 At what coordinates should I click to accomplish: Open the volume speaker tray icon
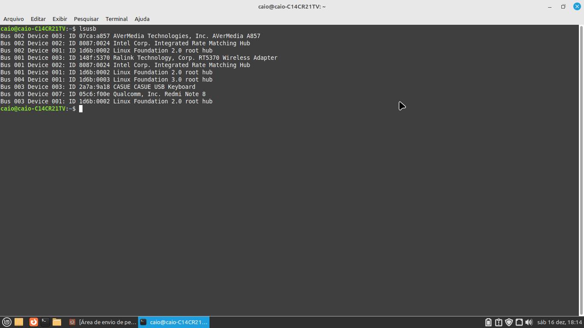529,322
